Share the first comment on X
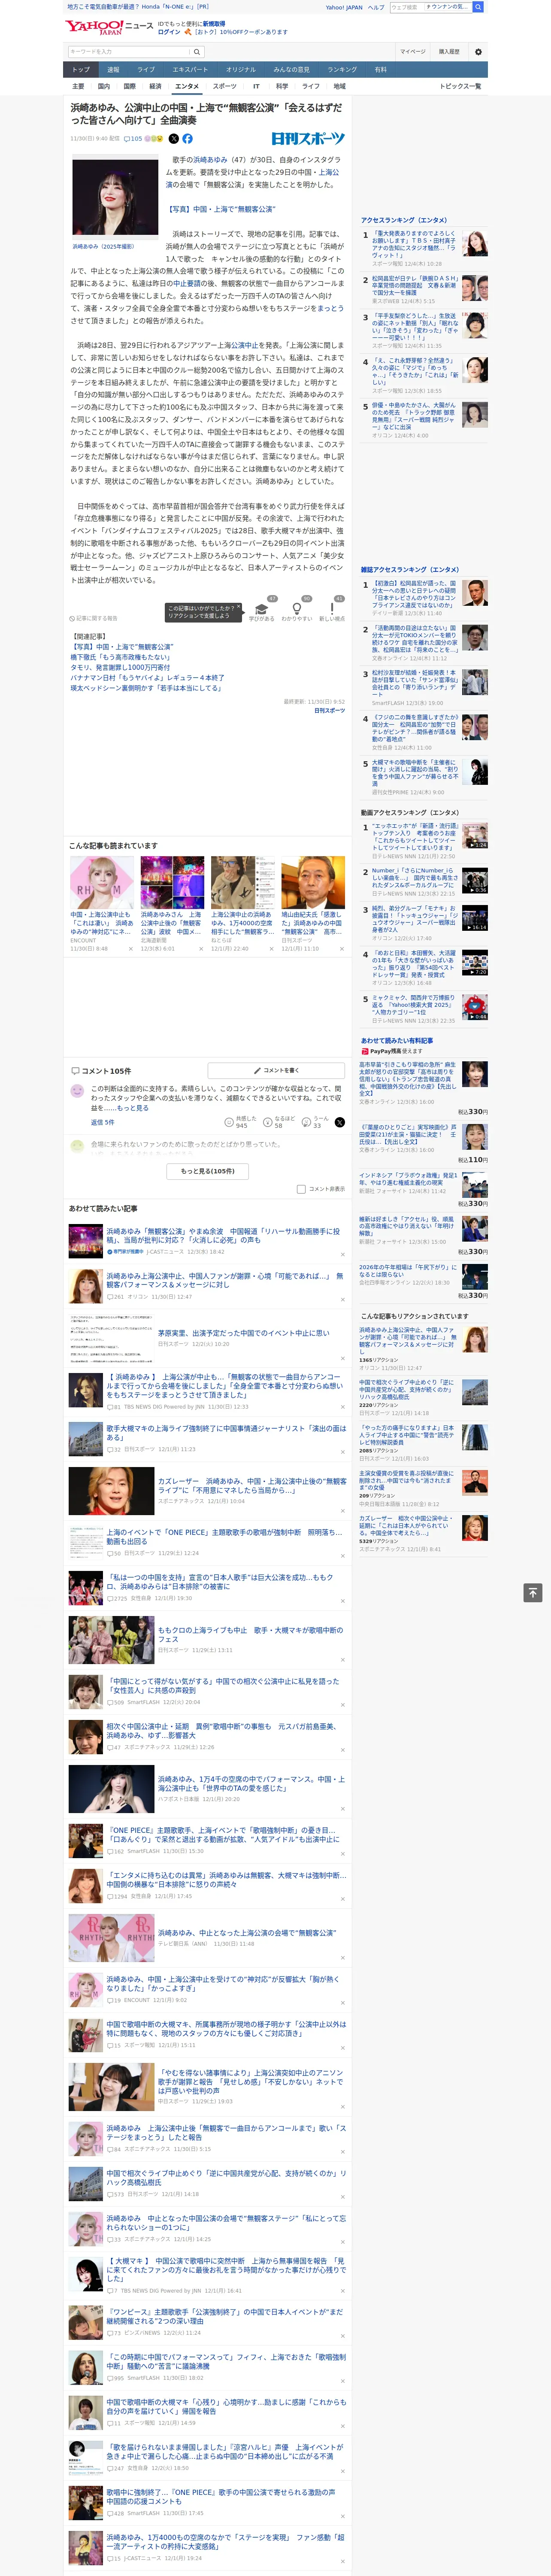 tap(339, 1122)
